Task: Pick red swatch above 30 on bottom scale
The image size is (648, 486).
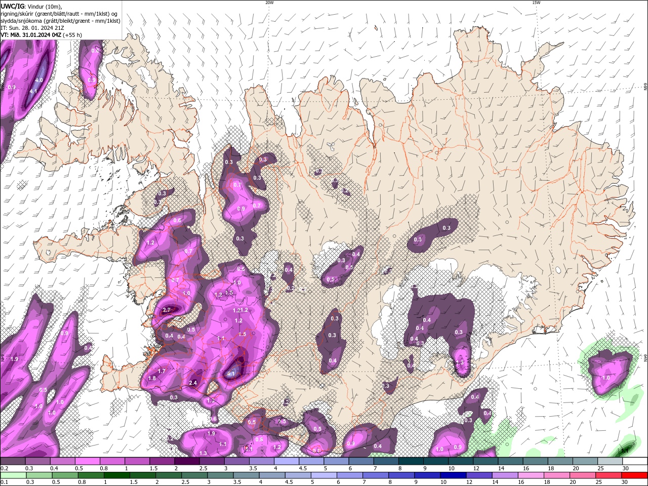Action: click(634, 475)
